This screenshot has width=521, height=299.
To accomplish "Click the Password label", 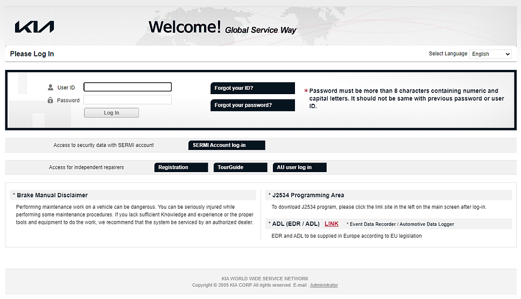I will tap(68, 100).
